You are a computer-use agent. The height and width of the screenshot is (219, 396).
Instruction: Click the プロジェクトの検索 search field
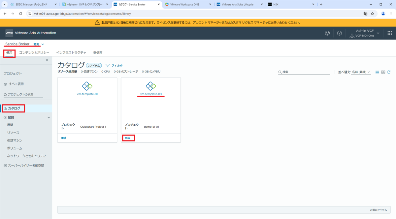pos(23,95)
